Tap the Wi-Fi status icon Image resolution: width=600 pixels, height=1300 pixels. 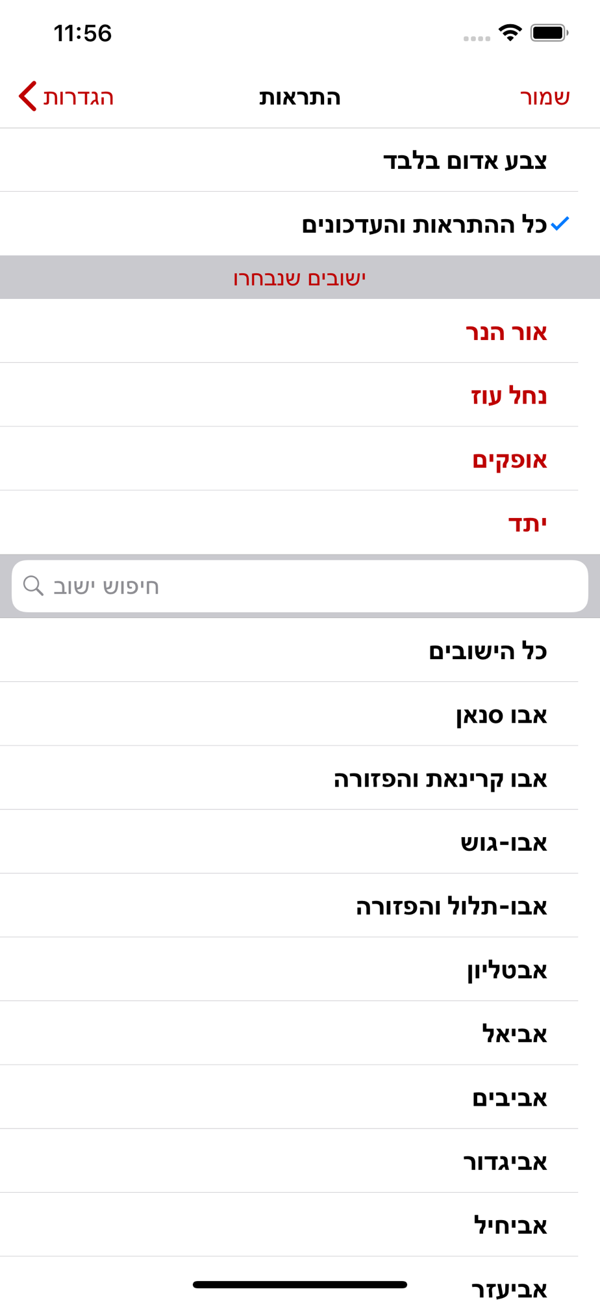click(510, 32)
